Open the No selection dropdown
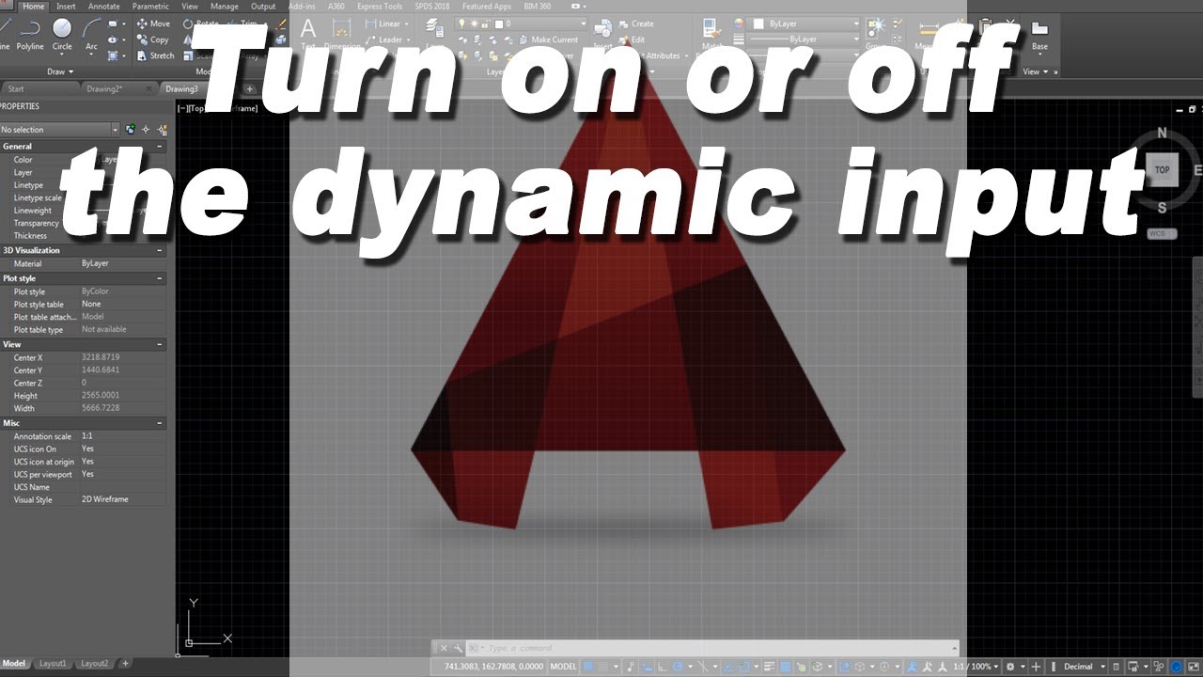Viewport: 1203px width, 677px height. [60, 129]
